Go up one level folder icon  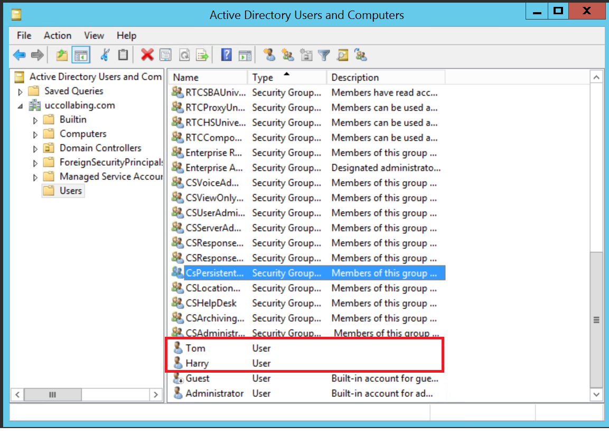(62, 55)
